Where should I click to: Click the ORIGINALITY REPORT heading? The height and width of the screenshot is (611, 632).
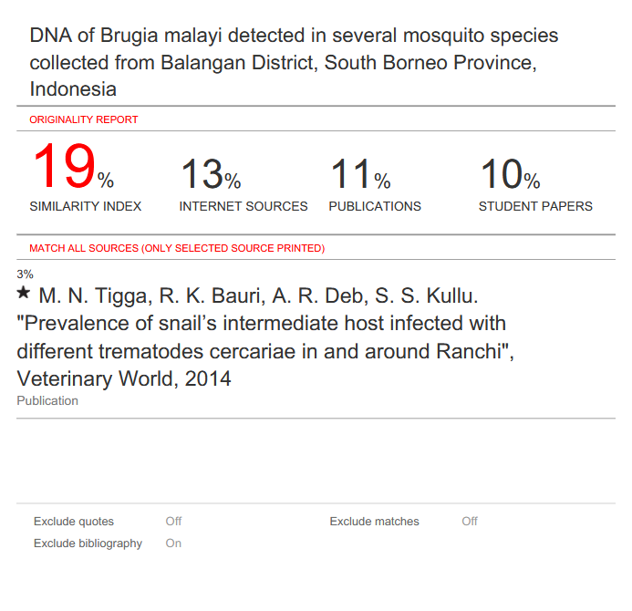pyautogui.click(x=83, y=119)
